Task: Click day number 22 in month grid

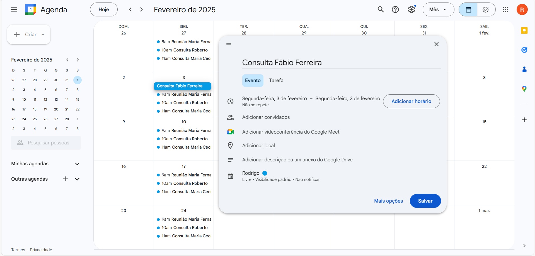Action: 484,166
